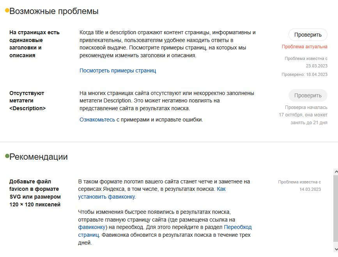Click the Добавьте файл favicon recommendation title
This screenshot has height=257, width=338.
[35, 193]
